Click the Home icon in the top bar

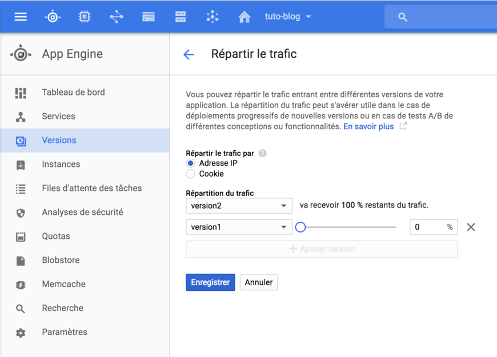pyautogui.click(x=245, y=17)
